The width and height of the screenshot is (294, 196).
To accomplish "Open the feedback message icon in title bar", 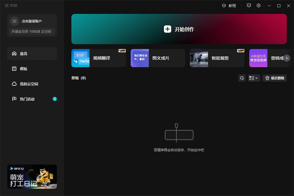I will tap(249, 5).
